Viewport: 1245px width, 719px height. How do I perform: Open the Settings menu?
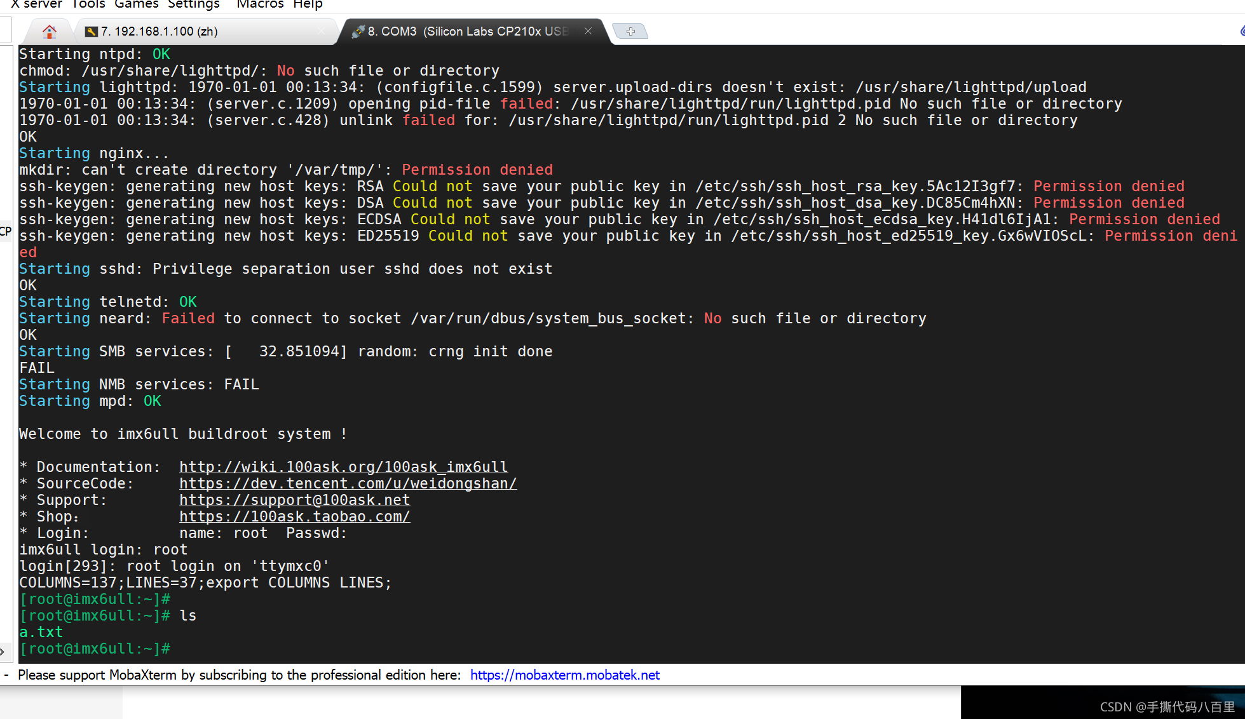(194, 4)
